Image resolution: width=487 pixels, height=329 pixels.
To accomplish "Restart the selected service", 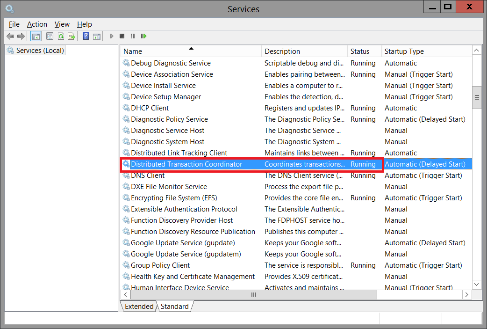I will tap(144, 36).
